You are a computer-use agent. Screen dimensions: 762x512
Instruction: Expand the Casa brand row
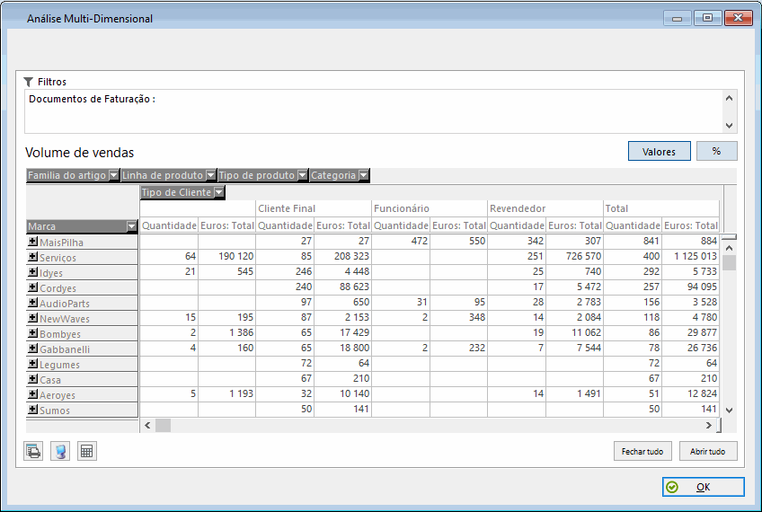pyautogui.click(x=32, y=379)
